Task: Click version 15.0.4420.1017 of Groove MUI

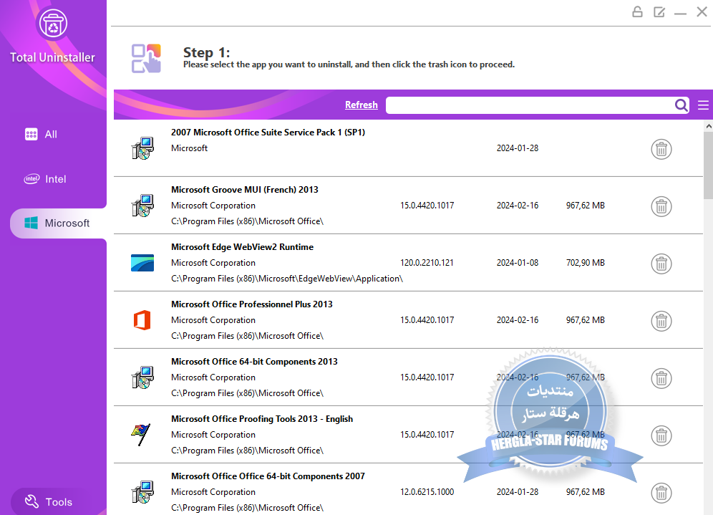Action: click(427, 206)
